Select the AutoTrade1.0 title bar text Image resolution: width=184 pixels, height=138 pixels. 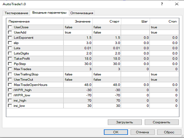click(x=14, y=4)
